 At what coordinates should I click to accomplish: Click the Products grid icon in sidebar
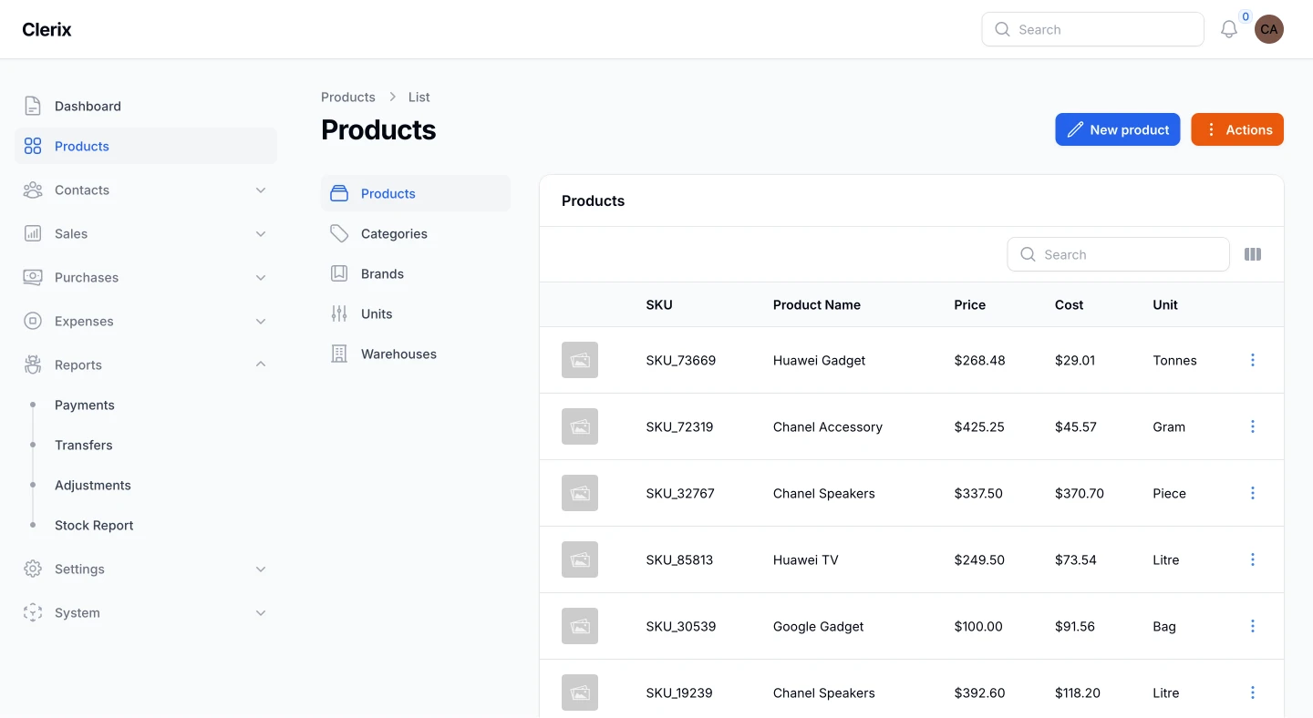pos(33,146)
